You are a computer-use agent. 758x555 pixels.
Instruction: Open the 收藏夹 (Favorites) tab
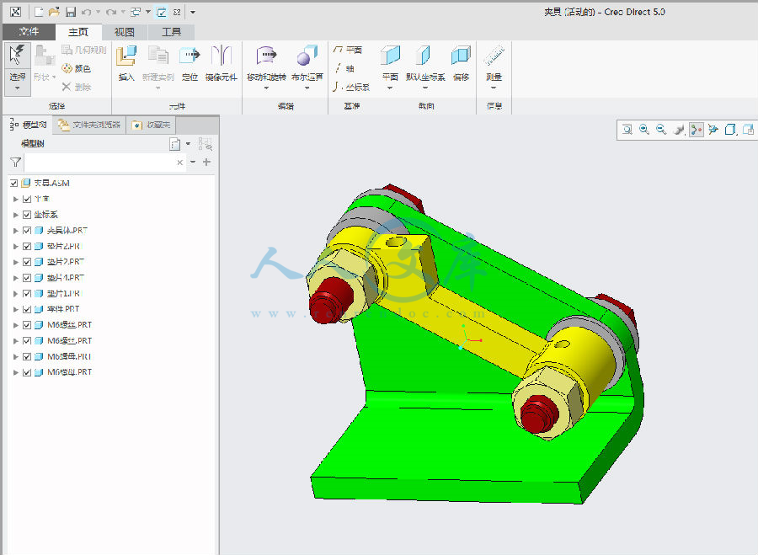click(x=152, y=125)
